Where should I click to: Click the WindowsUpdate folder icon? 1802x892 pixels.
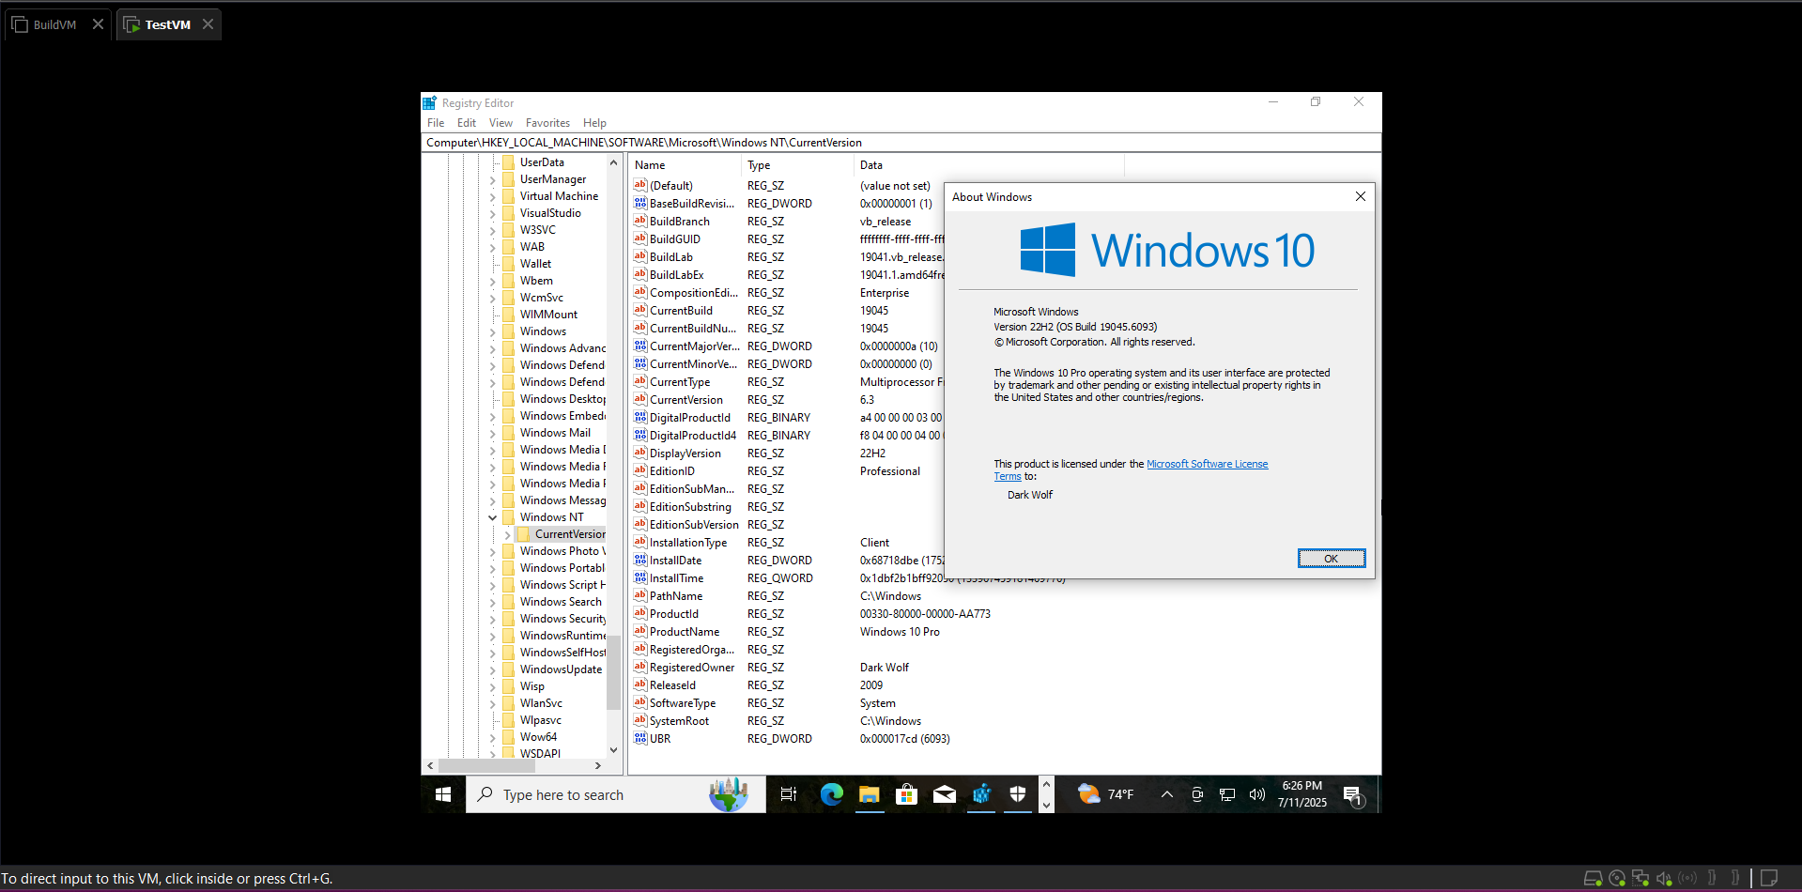click(x=509, y=669)
